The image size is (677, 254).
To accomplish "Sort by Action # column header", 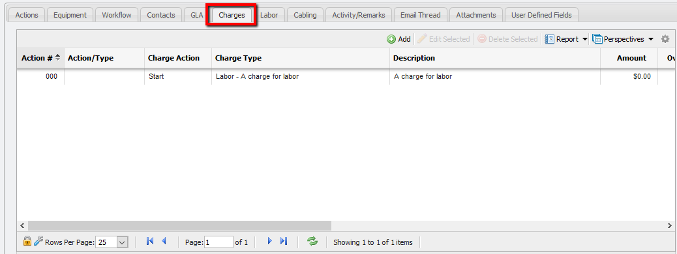I will point(40,58).
